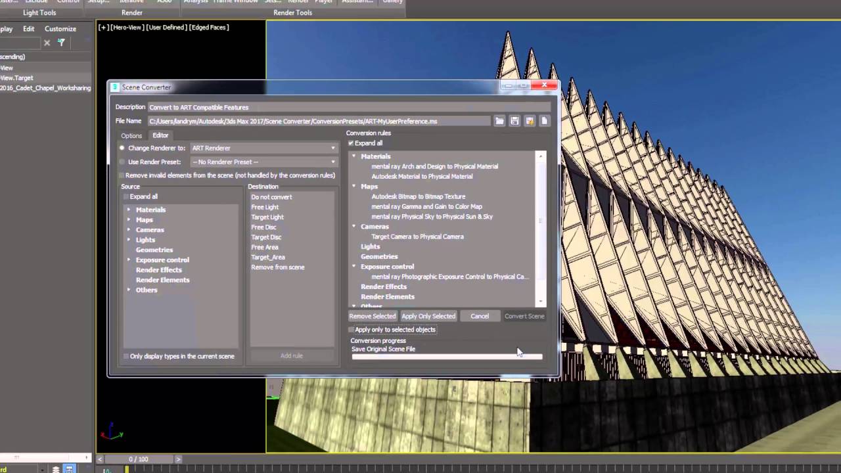The image size is (841, 473).
Task: Click the Apply Only Selected button
Action: 428,317
